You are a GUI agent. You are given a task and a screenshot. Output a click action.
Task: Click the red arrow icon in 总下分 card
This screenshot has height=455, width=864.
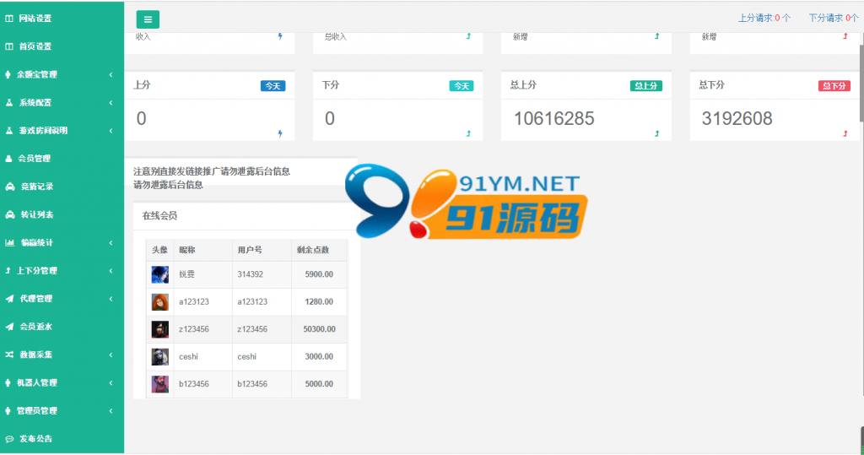[x=845, y=133]
